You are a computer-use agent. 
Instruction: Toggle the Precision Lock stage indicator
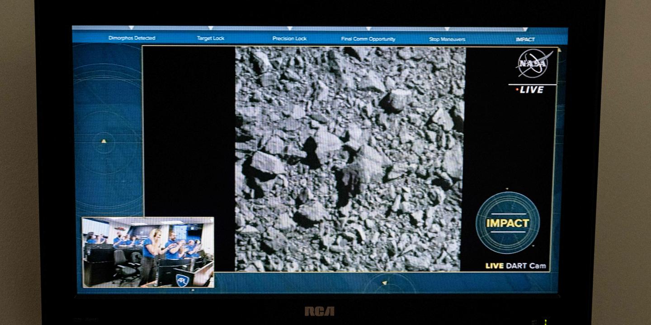click(x=289, y=38)
